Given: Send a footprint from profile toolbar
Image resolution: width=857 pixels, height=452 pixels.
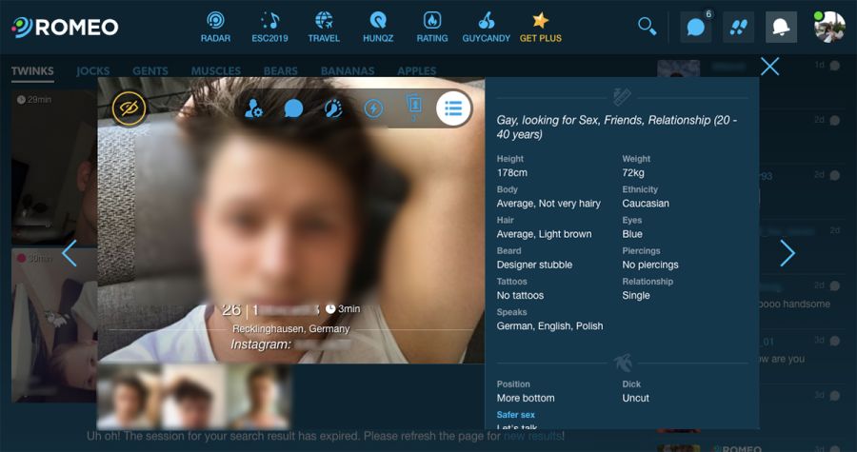Looking at the screenshot, I should 333,108.
